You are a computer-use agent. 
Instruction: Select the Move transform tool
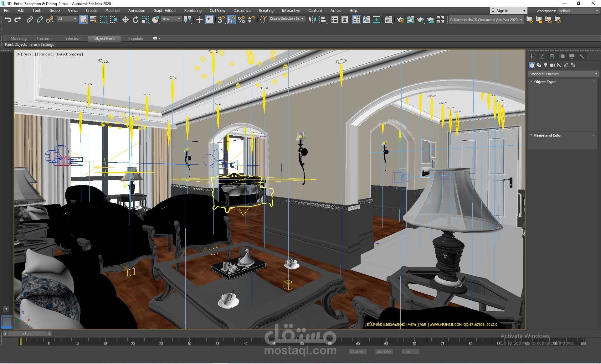[125, 20]
